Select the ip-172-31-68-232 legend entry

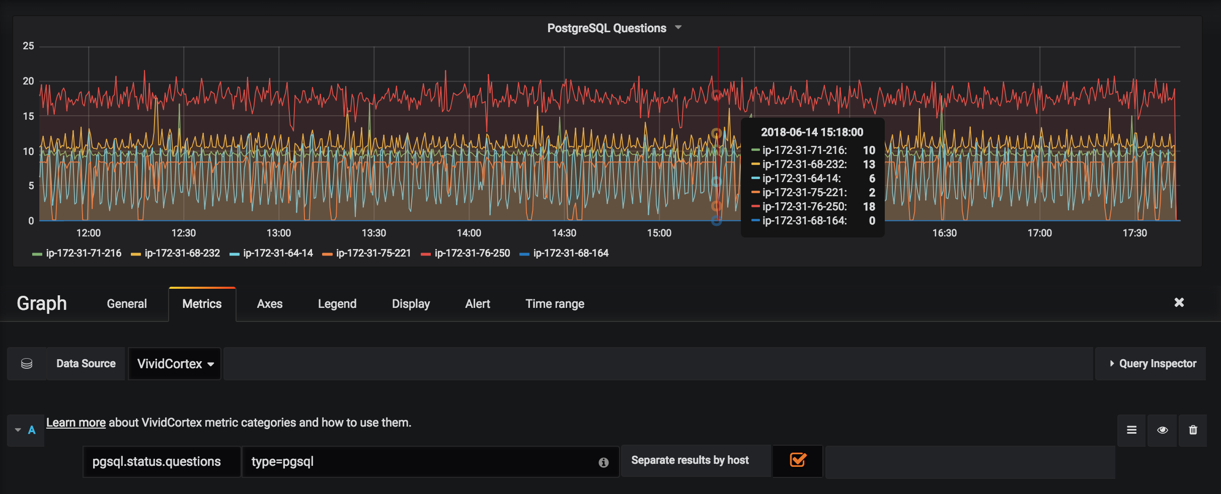[x=182, y=253]
